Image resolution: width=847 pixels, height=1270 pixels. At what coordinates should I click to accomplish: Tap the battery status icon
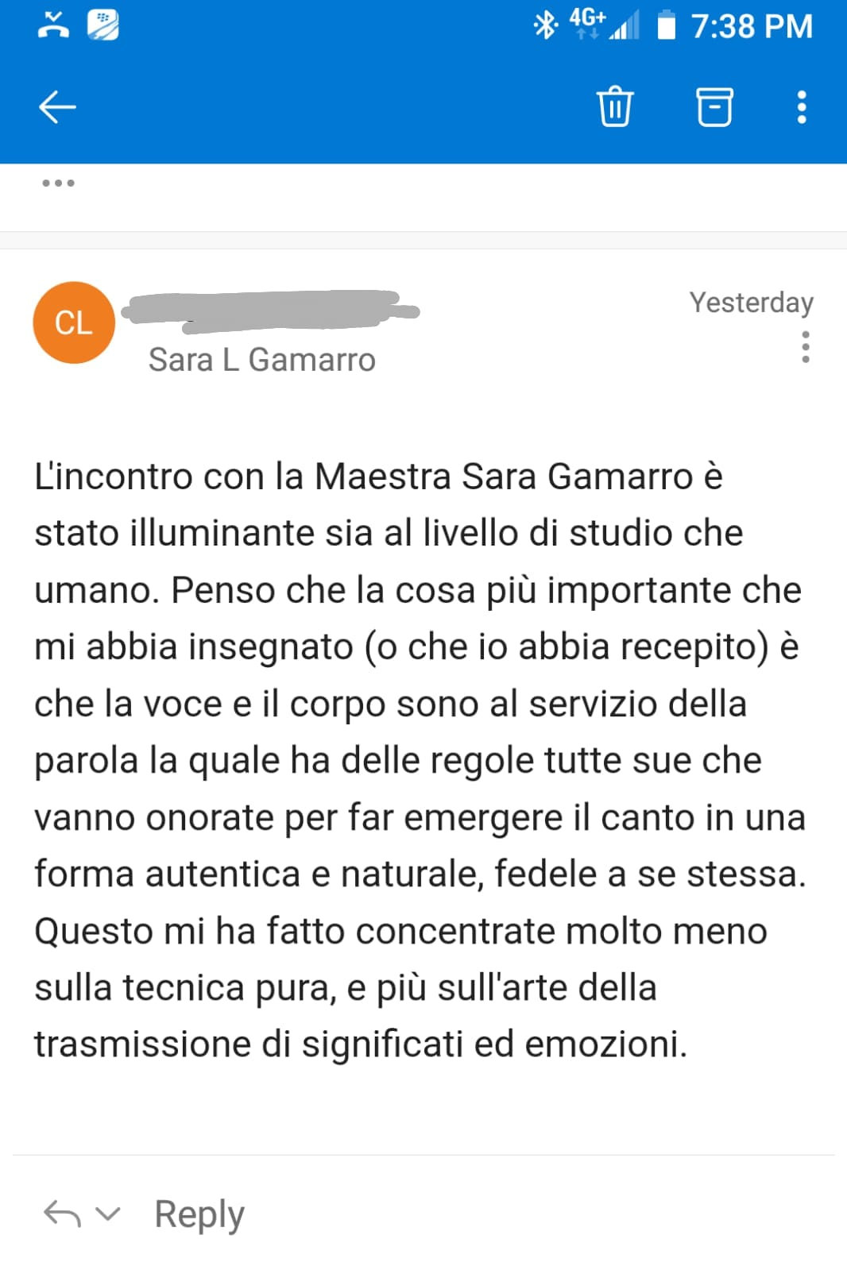666,25
